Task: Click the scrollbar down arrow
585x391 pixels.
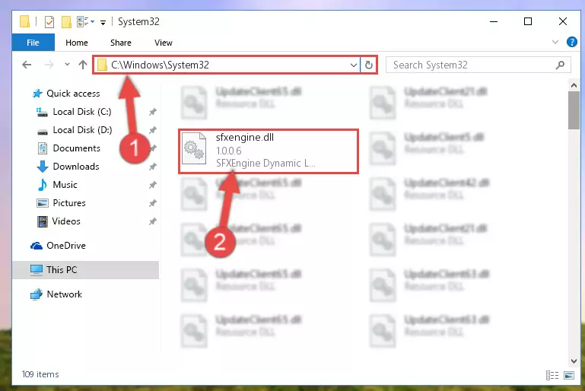Action: [x=574, y=361]
